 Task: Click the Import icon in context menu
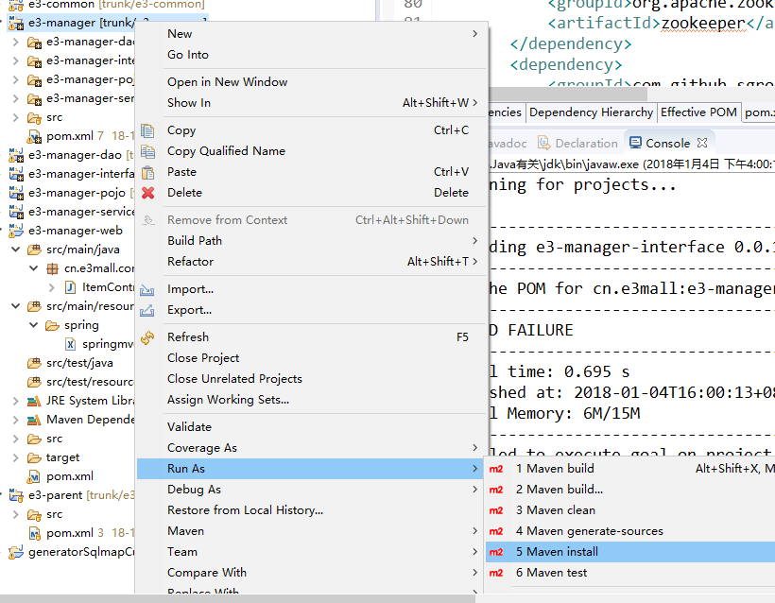point(147,289)
